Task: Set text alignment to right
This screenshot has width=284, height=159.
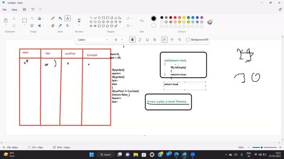Action: (x=179, y=40)
